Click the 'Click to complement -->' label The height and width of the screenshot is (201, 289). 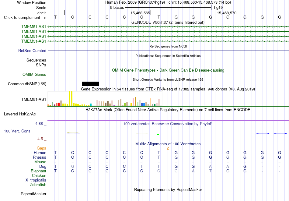pos(25,18)
